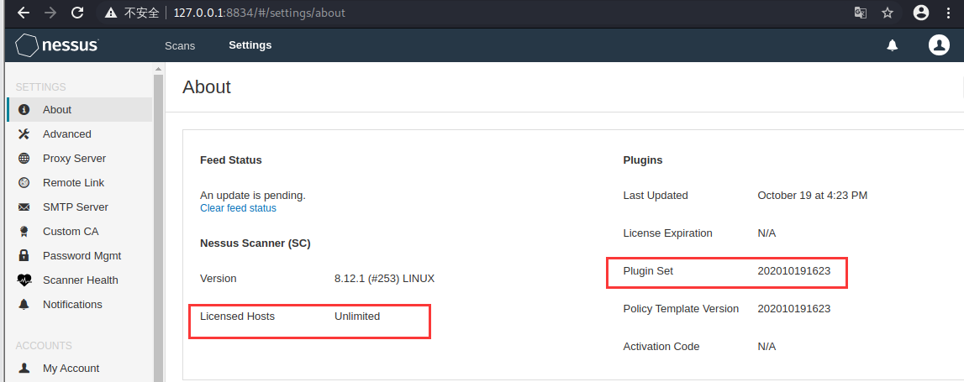
Task: Open the browser profile avatar icon
Action: [921, 13]
